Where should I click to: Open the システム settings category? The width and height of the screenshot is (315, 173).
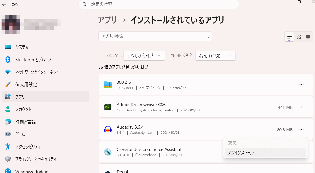tap(45, 47)
